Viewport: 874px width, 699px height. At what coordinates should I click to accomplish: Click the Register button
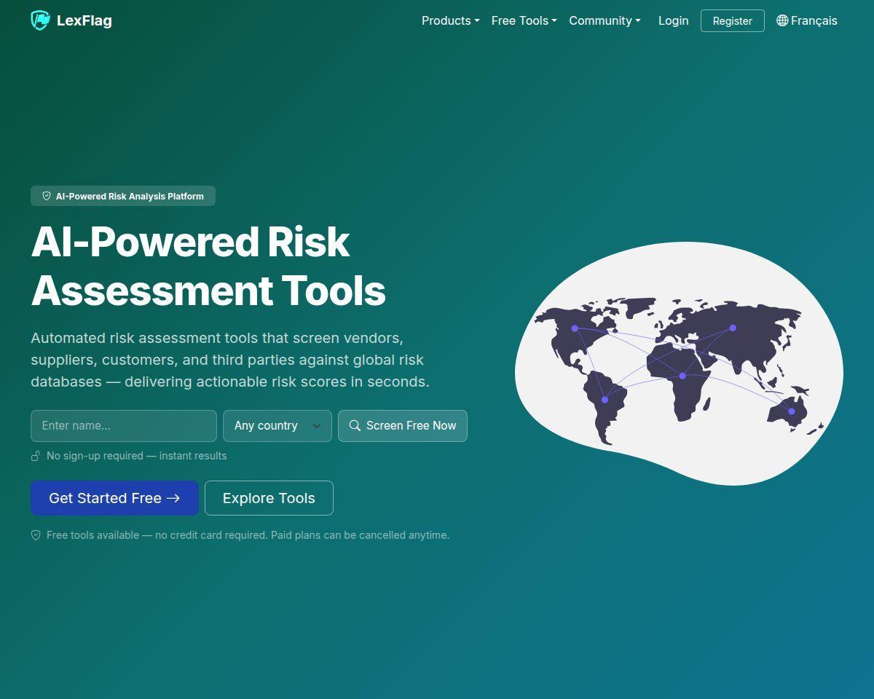732,20
